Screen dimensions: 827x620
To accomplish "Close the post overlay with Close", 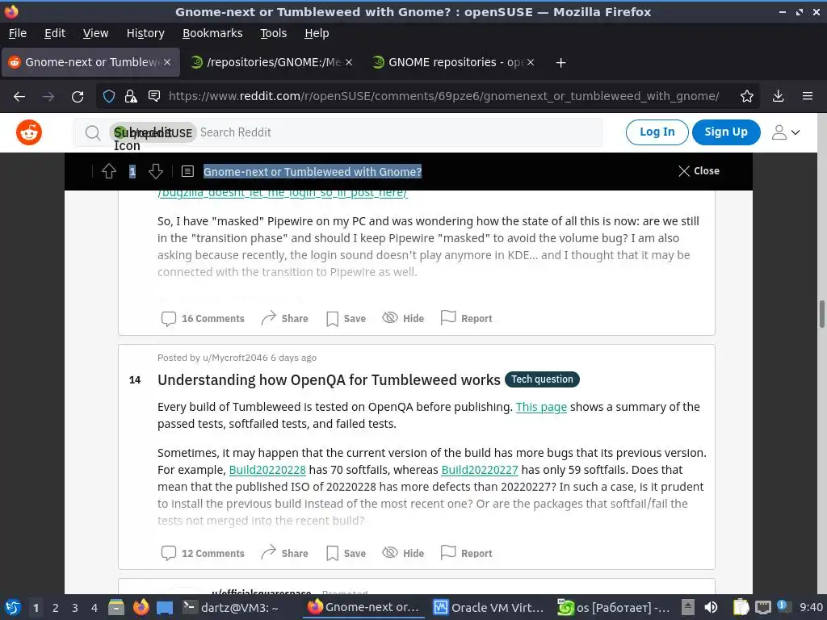I will tap(699, 171).
